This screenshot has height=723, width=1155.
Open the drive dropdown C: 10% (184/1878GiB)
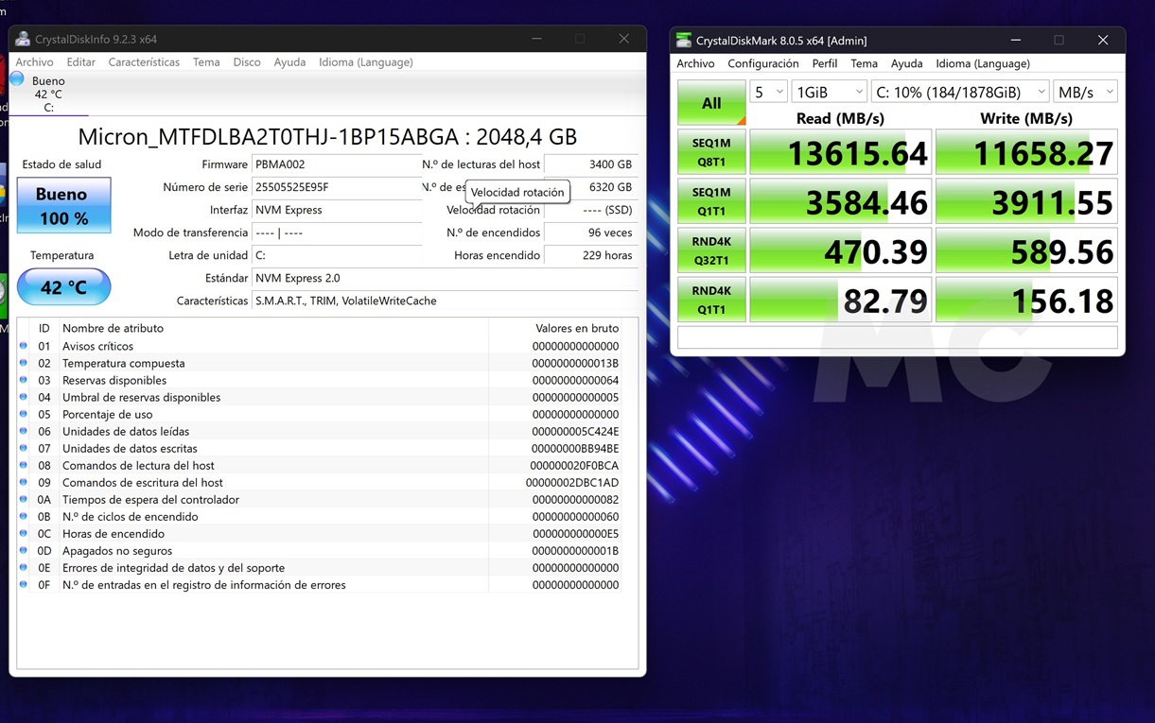click(960, 92)
